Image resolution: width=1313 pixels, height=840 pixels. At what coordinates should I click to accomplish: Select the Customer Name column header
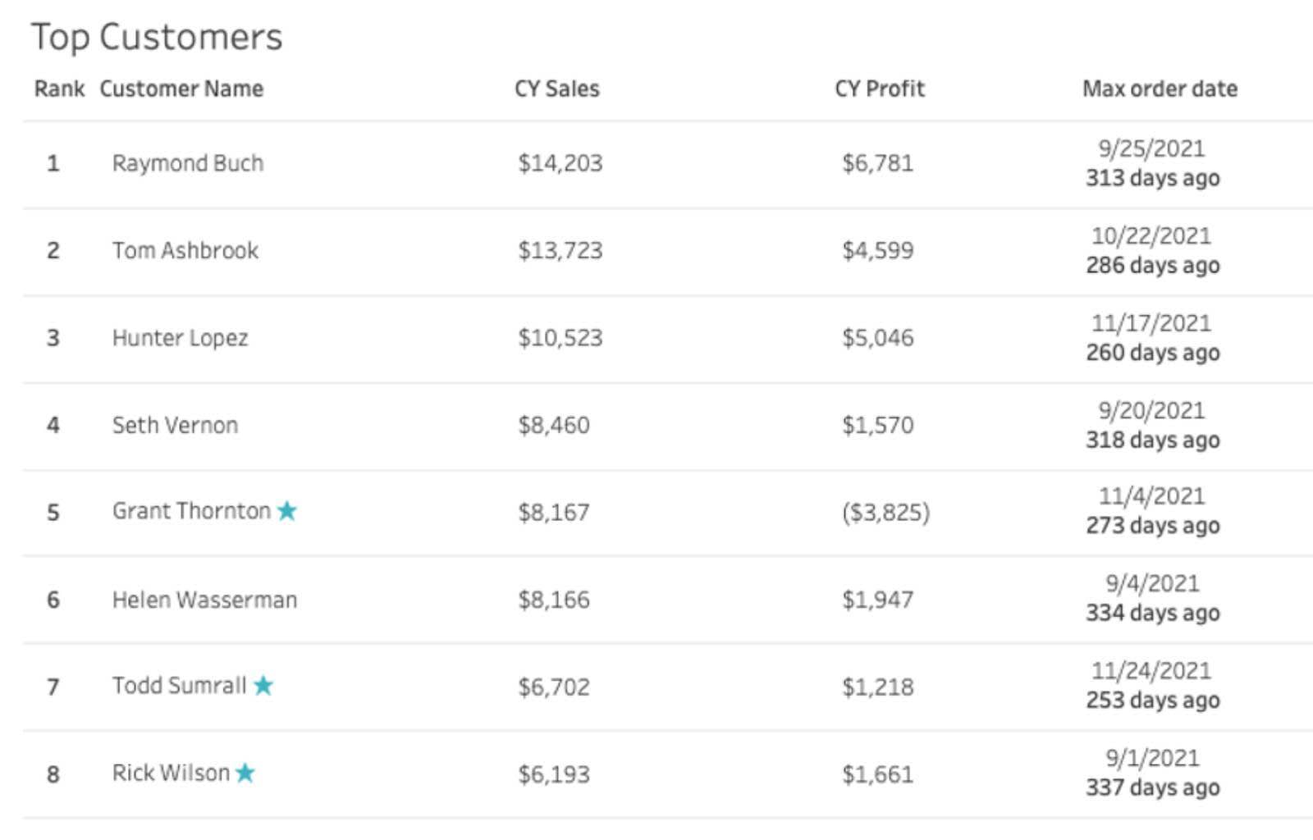[x=181, y=89]
